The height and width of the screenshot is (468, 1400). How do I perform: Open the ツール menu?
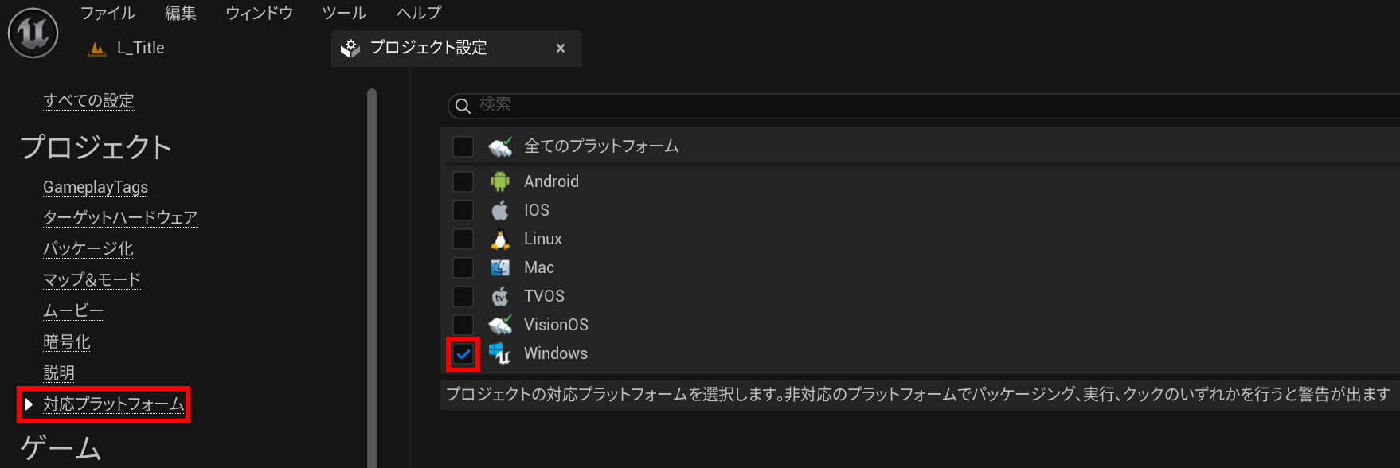(x=344, y=13)
